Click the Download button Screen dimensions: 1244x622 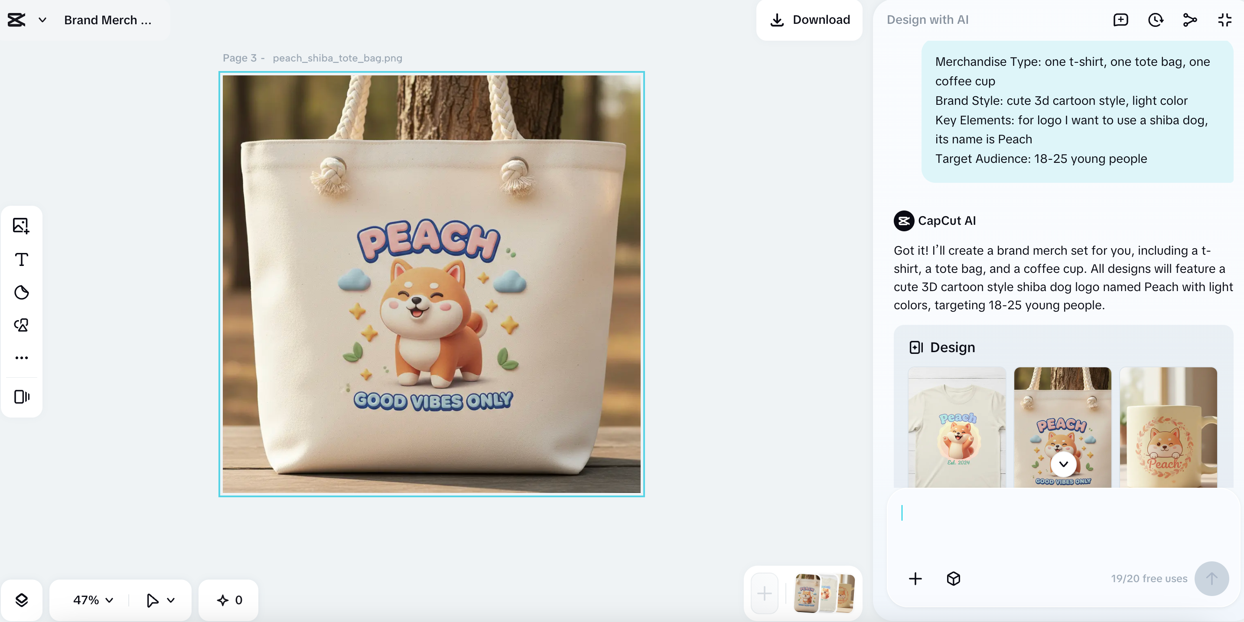[809, 20]
